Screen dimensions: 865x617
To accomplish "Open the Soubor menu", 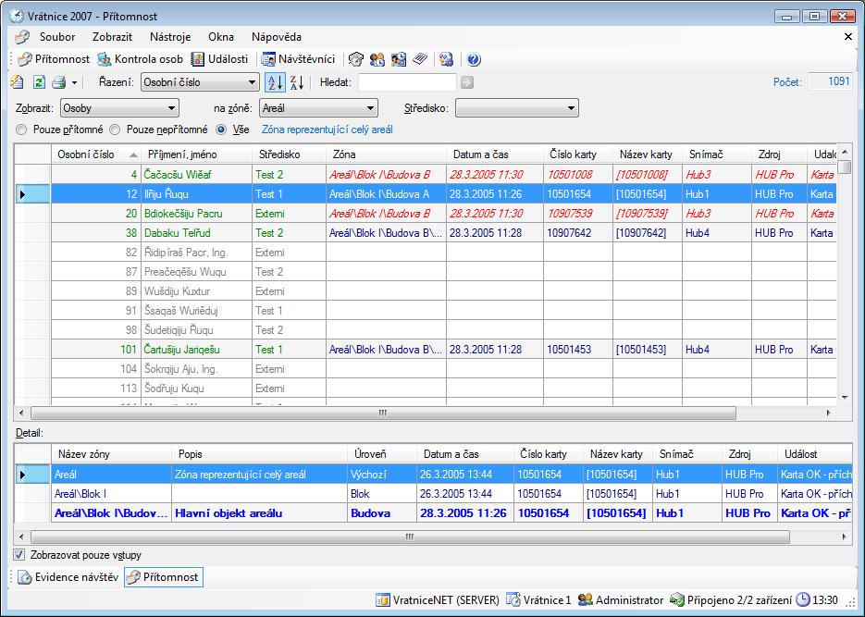I will pyautogui.click(x=57, y=37).
